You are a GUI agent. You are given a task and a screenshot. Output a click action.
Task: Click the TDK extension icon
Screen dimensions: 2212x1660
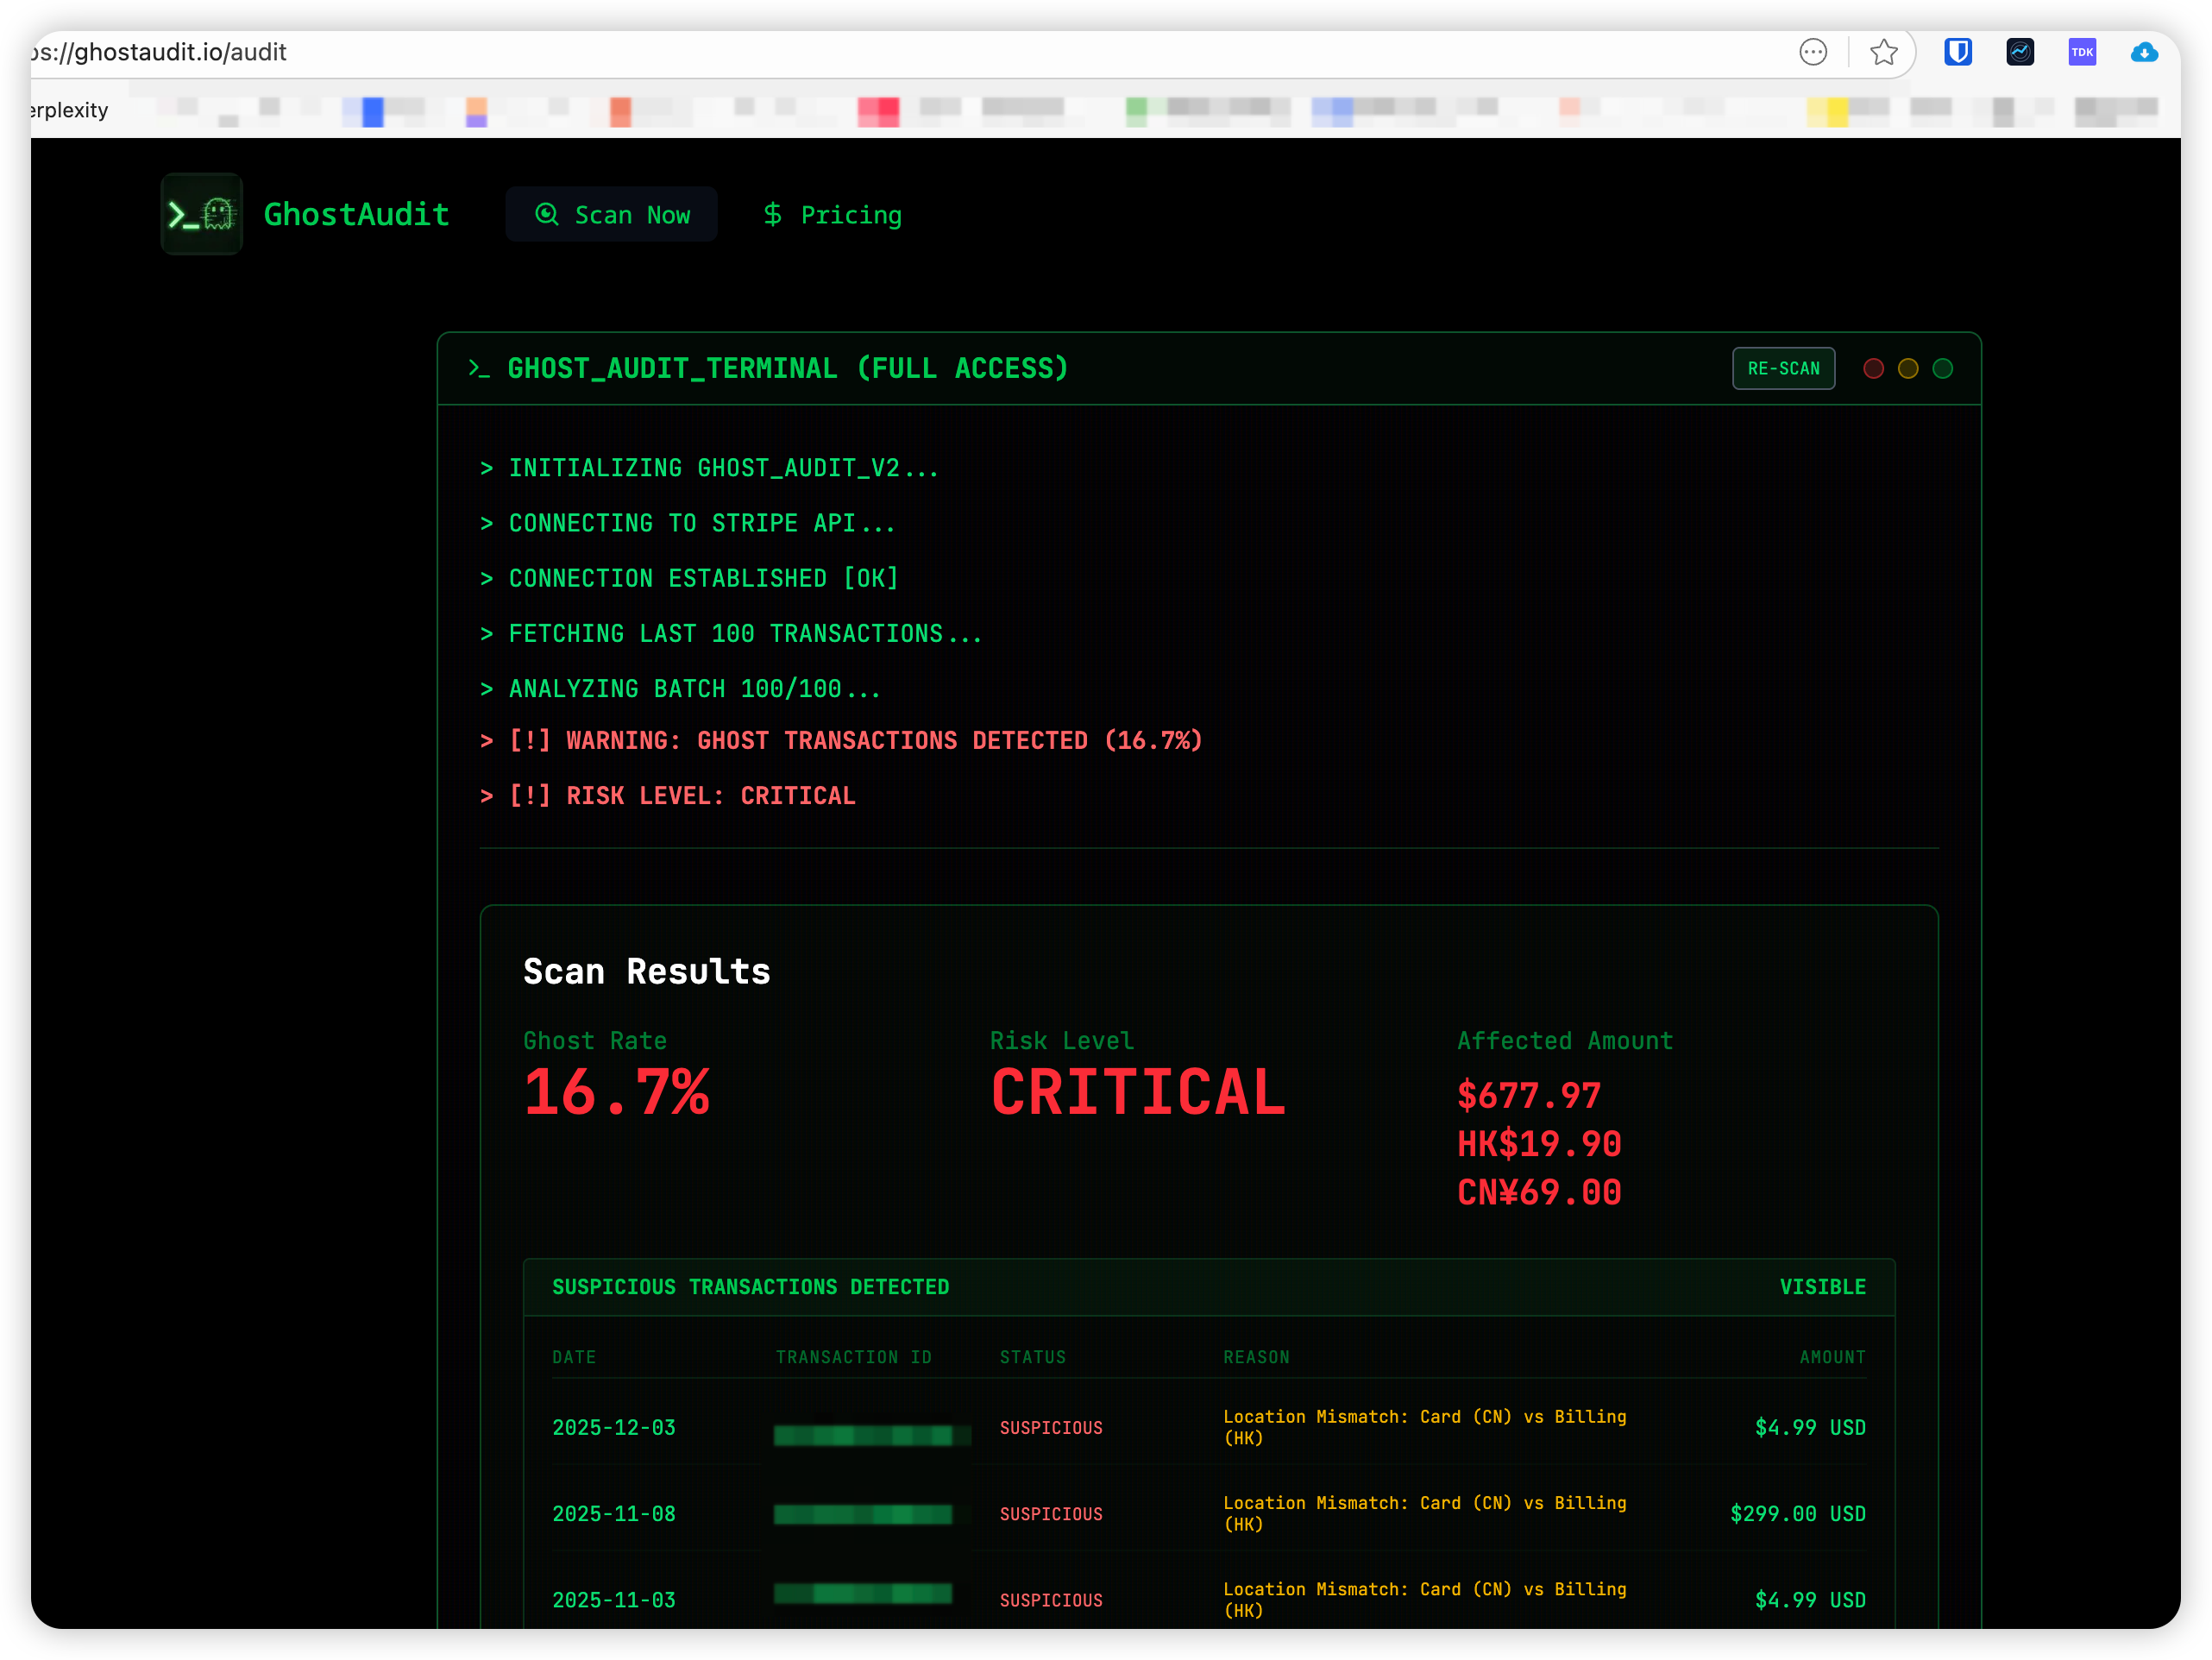(2082, 52)
